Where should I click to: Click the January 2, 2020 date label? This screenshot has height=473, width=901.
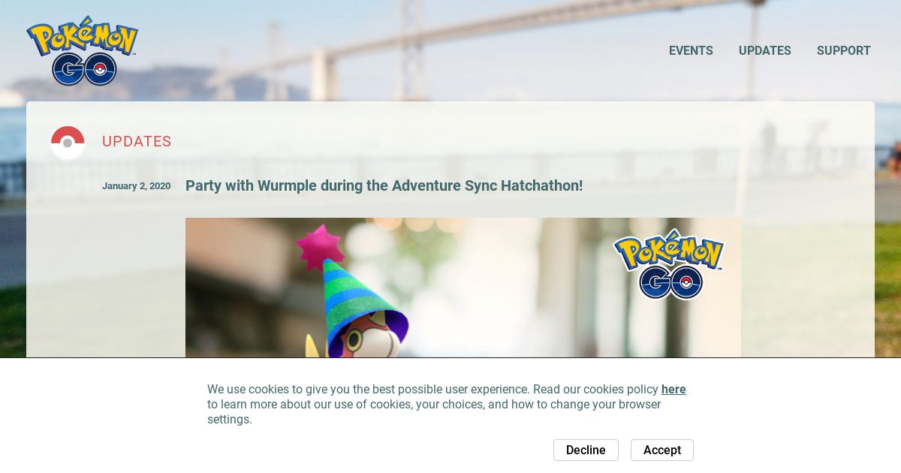[x=136, y=186]
